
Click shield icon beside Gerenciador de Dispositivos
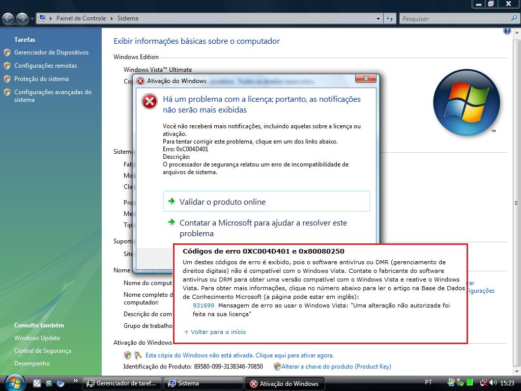[x=7, y=52]
